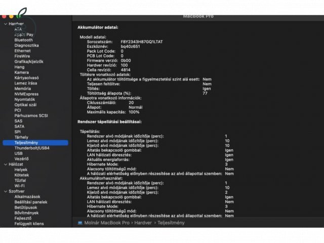The height and width of the screenshot is (243, 324).
Task: Click serial number F8Y2343H87GQ1LTAT
Action: pos(142,42)
